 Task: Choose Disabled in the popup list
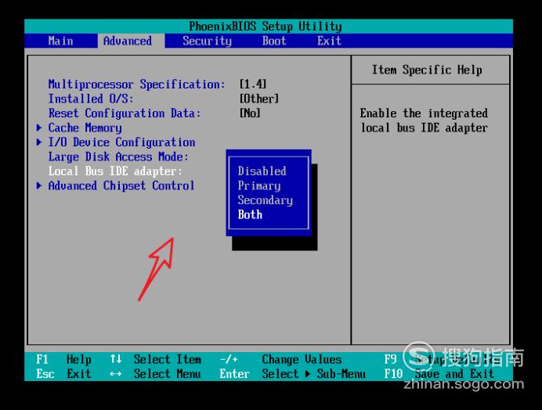click(x=262, y=171)
